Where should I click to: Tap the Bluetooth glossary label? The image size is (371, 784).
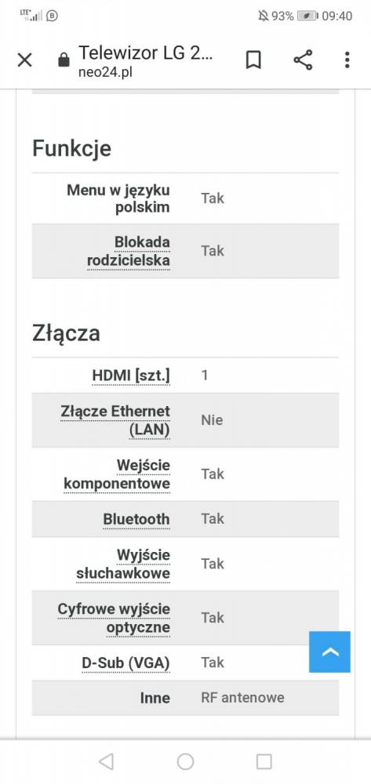[136, 519]
